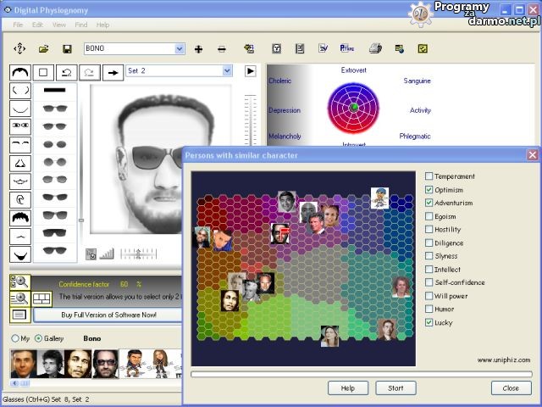
Task: Choose the ear facial feature icon
Action: pyautogui.click(x=20, y=199)
